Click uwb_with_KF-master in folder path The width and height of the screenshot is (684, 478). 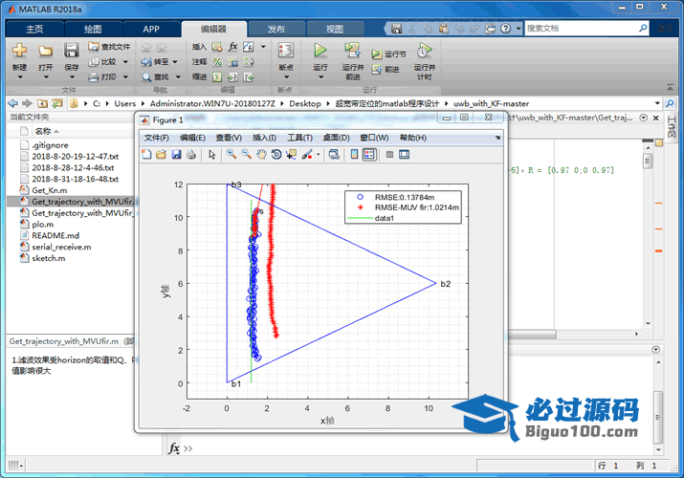(491, 103)
